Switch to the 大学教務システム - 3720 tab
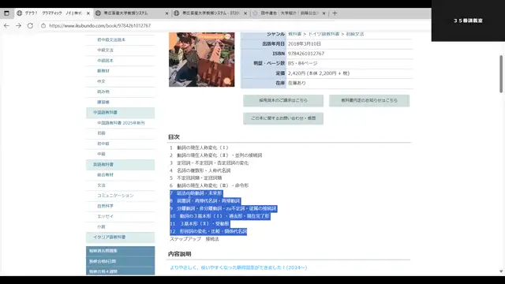The width and height of the screenshot is (505, 284). [x=211, y=13]
